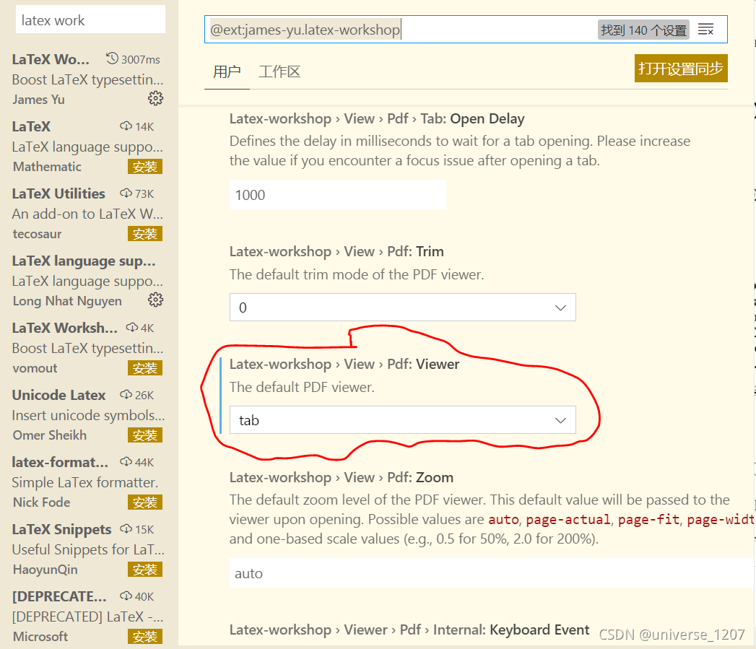This screenshot has height=649, width=756.
Task: Install LaTeX Workshop by vomout
Action: point(145,368)
